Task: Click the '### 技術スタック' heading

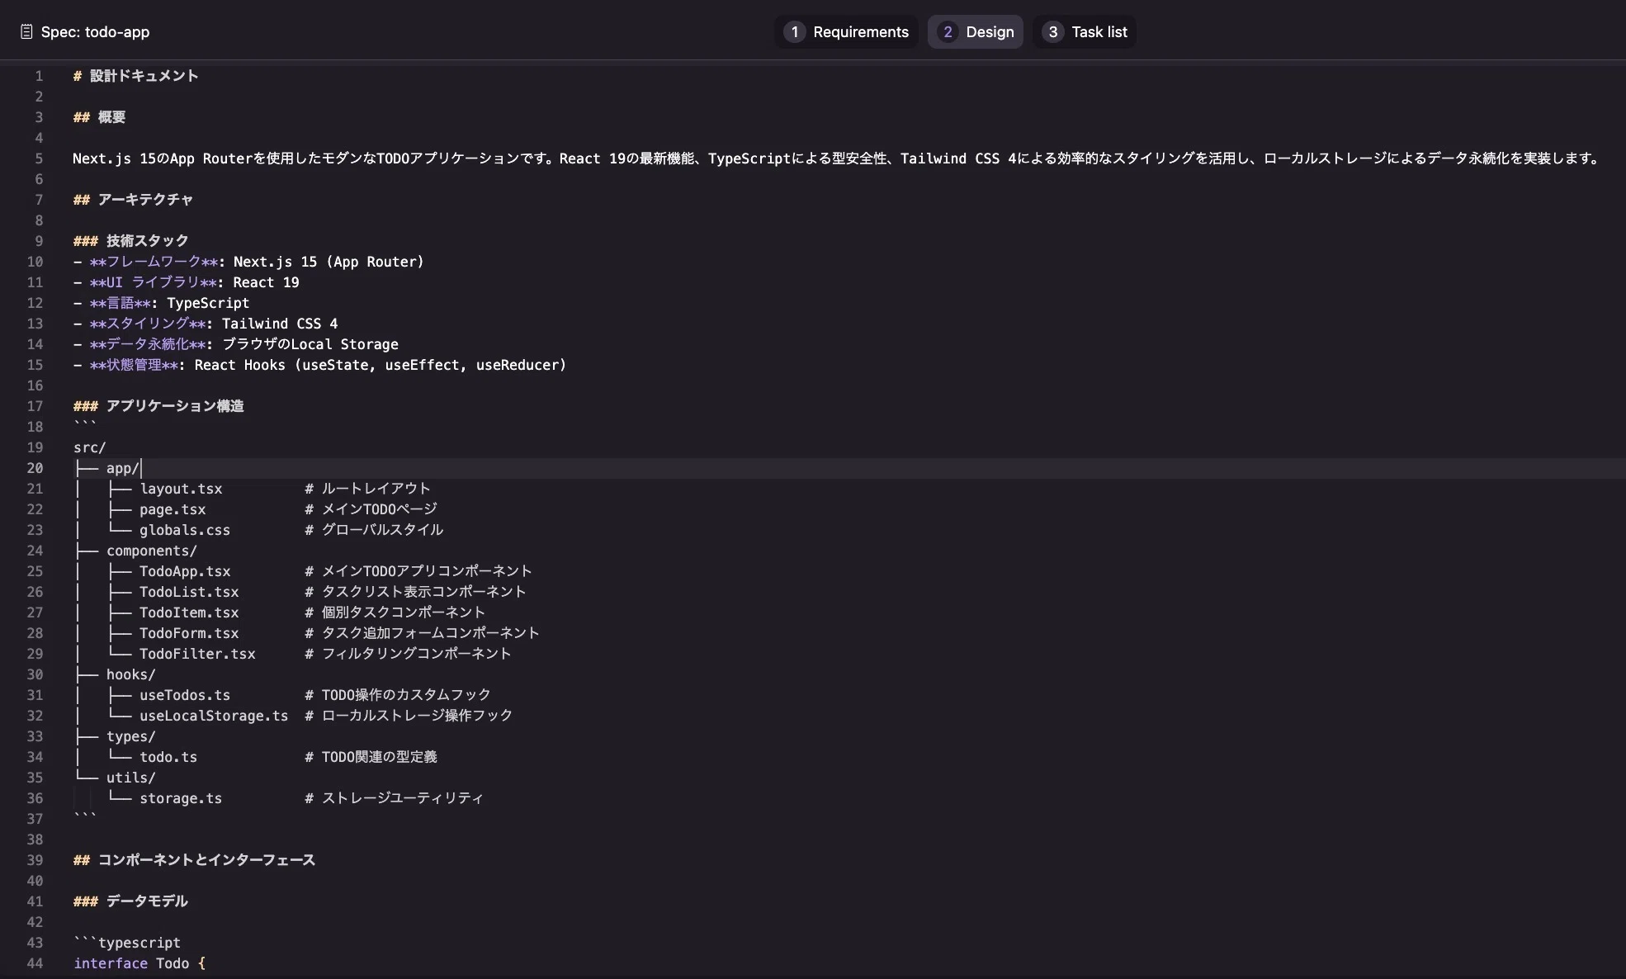Action: tap(130, 241)
